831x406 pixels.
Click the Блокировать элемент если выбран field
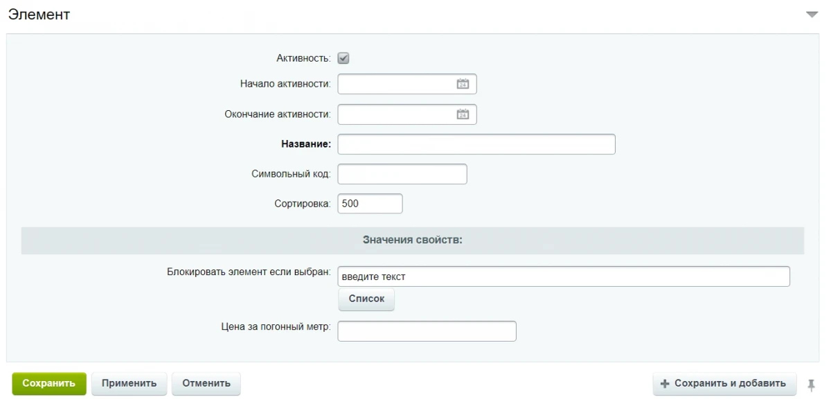tap(564, 276)
